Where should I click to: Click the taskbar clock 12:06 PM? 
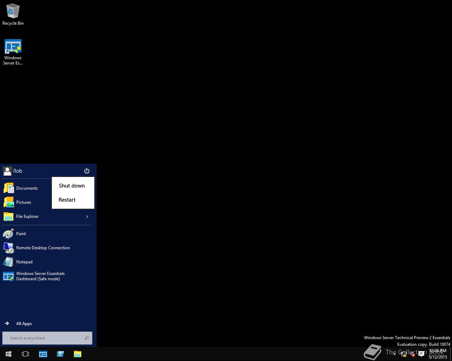pyautogui.click(x=438, y=354)
